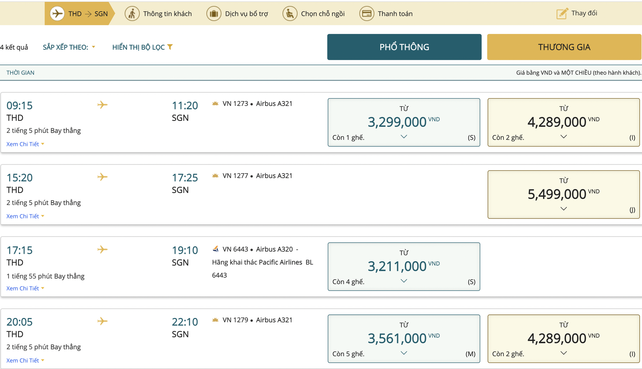Expand the chevron under the 5,499,000 VND fare
Image resolution: width=642 pixels, height=369 pixels.
click(564, 209)
